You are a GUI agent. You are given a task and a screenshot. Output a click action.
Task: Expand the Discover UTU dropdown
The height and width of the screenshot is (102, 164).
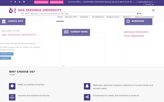[x=71, y=17]
